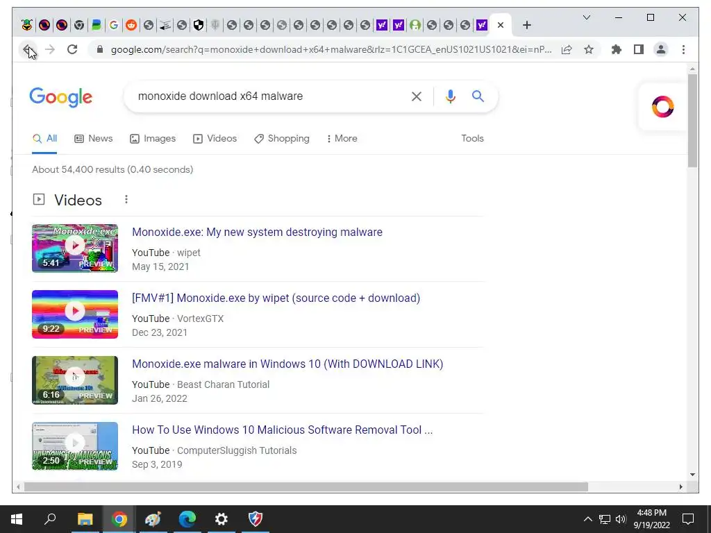Click 'Dec 23, 2021' date text
711x533 pixels.
tap(160, 332)
